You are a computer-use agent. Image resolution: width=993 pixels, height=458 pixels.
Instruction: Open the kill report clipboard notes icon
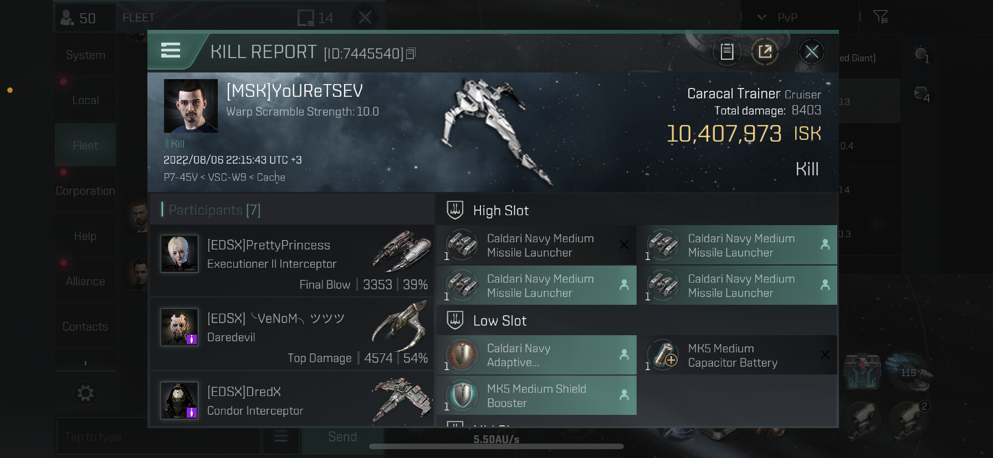click(726, 52)
